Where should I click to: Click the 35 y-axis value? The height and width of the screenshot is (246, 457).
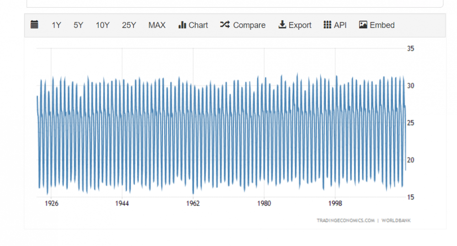coord(410,48)
